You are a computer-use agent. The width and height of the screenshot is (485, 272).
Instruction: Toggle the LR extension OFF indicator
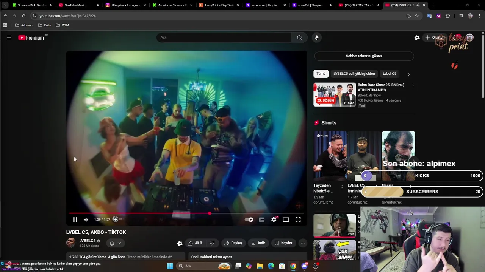point(118,219)
